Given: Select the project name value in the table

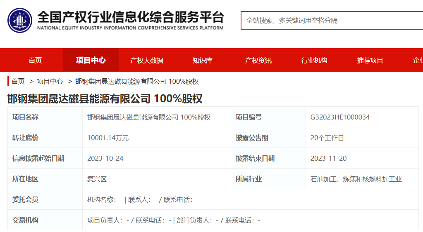Looking at the screenshot, I should tap(149, 117).
